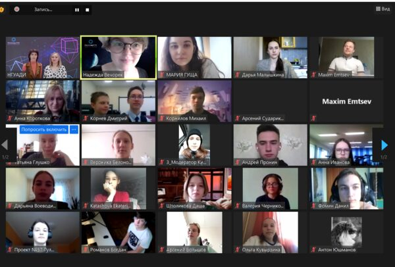Stop the recording
Viewport: 395px width, 267px height.
pyautogui.click(x=88, y=10)
